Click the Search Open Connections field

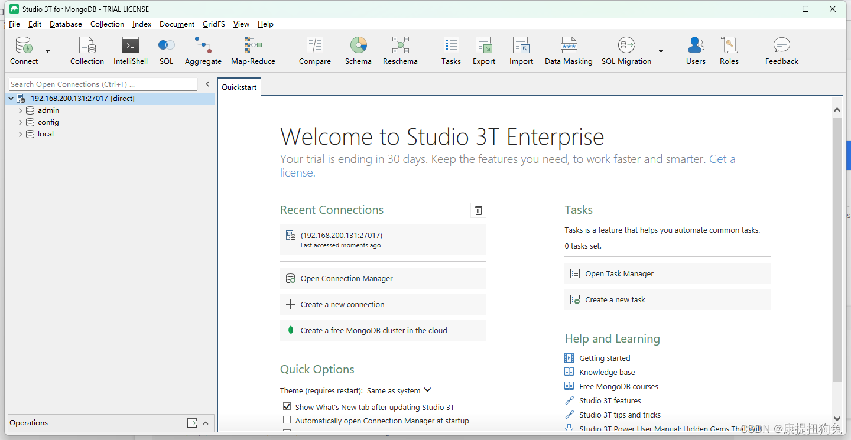tap(103, 84)
